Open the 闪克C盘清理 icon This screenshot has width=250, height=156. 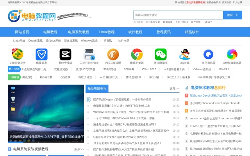tap(113, 54)
